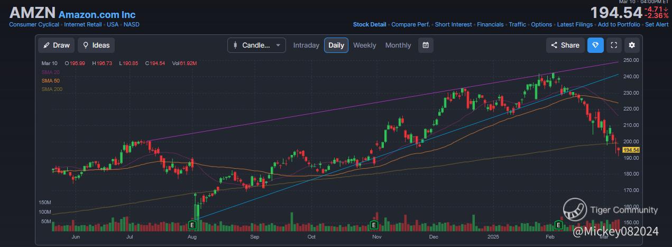
Task: Click the August earnings E marker
Action: pyautogui.click(x=192, y=225)
